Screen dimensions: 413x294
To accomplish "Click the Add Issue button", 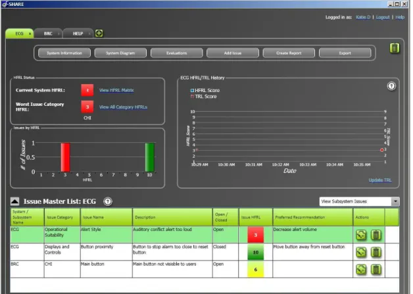I will coord(233,53).
